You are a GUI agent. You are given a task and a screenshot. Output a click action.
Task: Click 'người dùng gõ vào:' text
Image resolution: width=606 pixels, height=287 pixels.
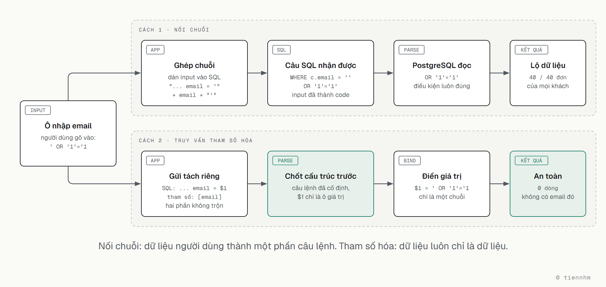pyautogui.click(x=68, y=138)
